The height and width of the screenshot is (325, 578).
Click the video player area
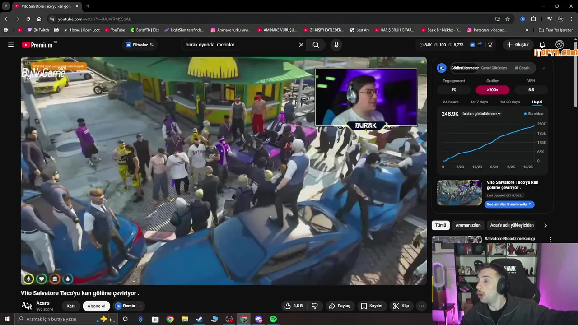coord(224,171)
